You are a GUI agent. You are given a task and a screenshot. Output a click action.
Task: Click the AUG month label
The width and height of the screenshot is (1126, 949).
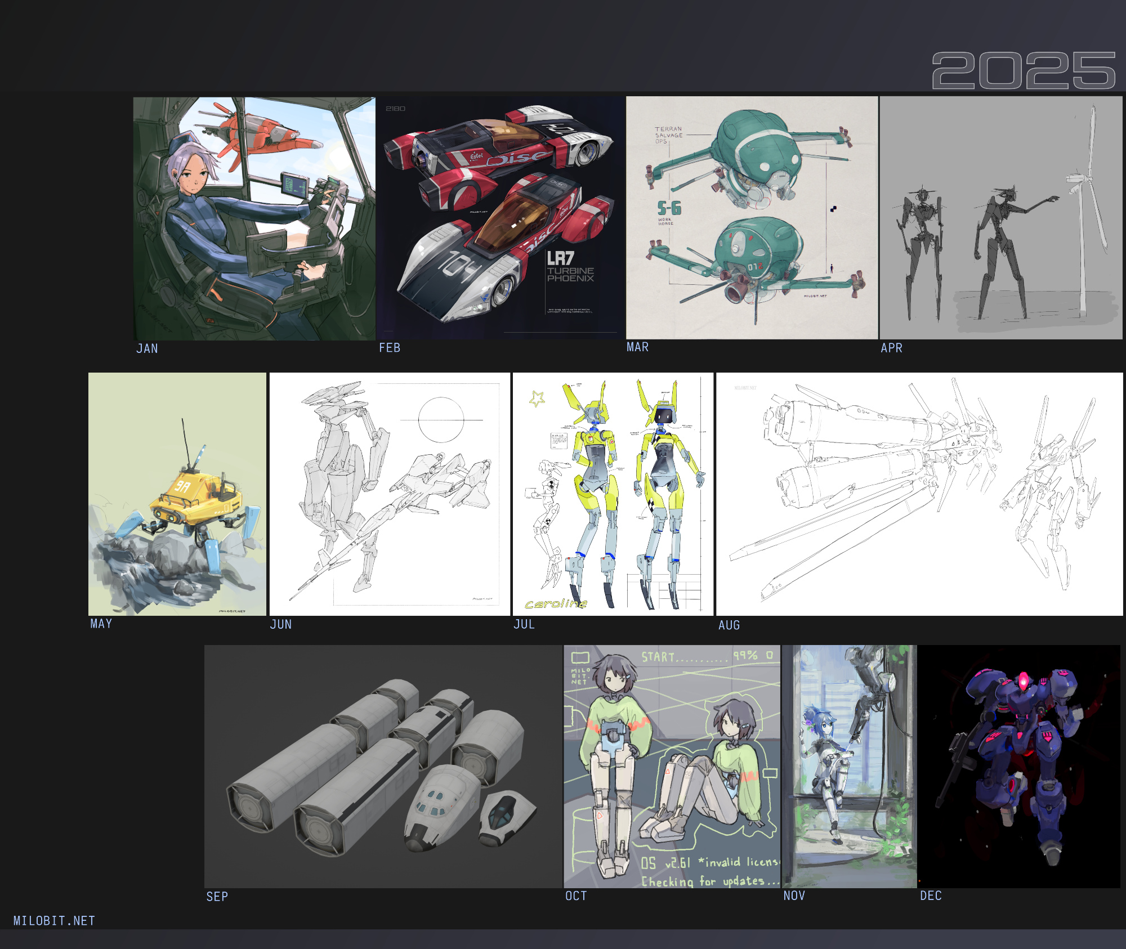click(729, 625)
